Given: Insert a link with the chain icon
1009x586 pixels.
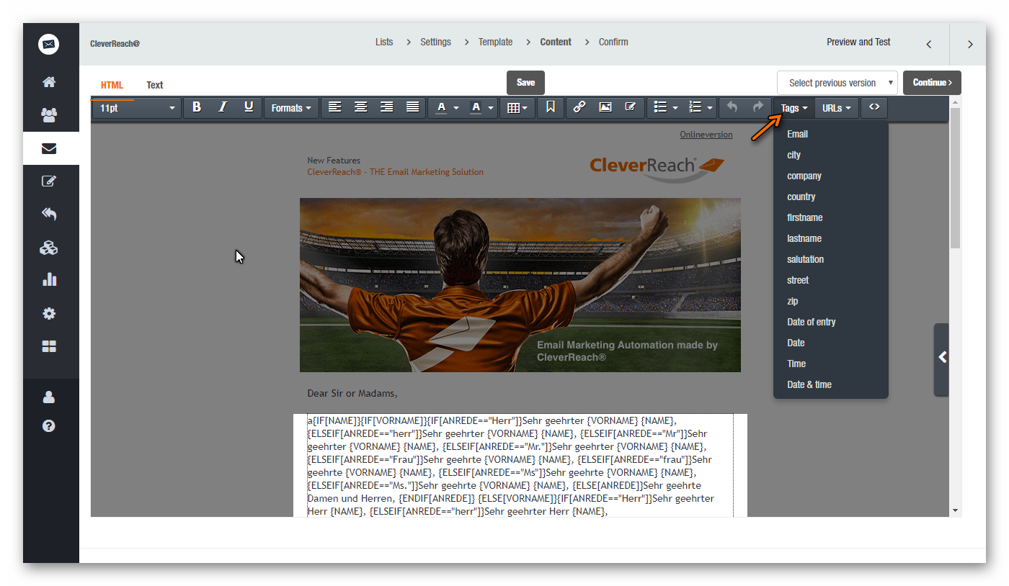Looking at the screenshot, I should [x=579, y=107].
